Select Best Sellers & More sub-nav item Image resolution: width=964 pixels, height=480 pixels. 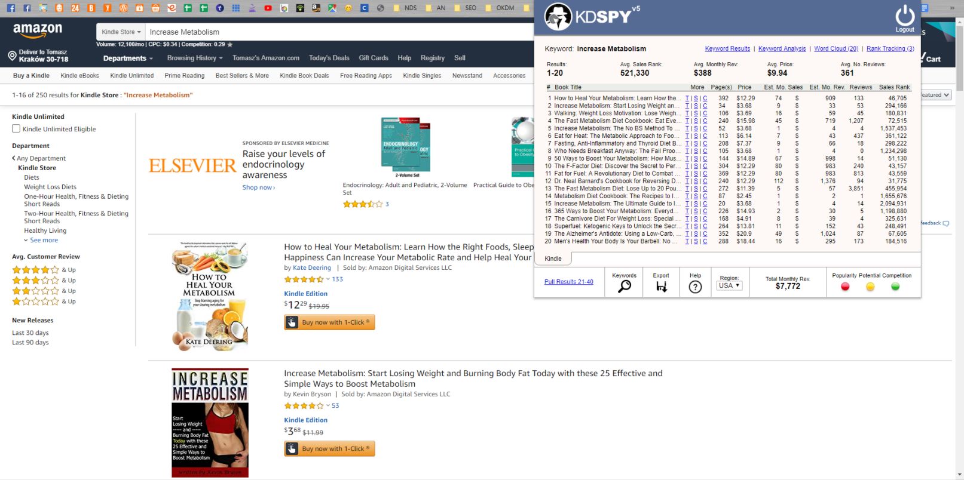(x=242, y=76)
